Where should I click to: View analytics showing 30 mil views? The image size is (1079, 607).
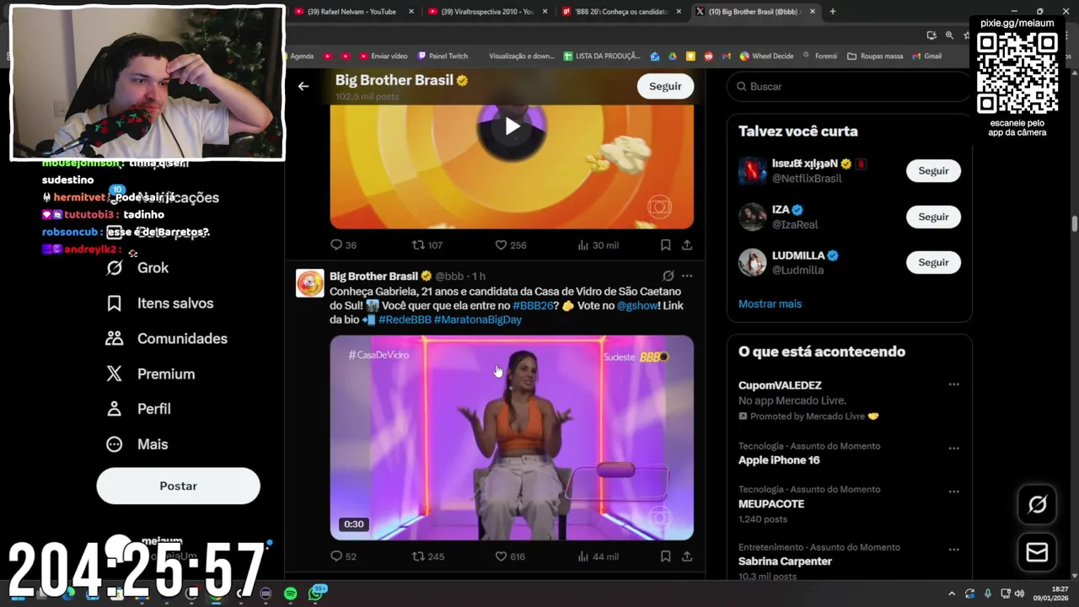click(598, 245)
